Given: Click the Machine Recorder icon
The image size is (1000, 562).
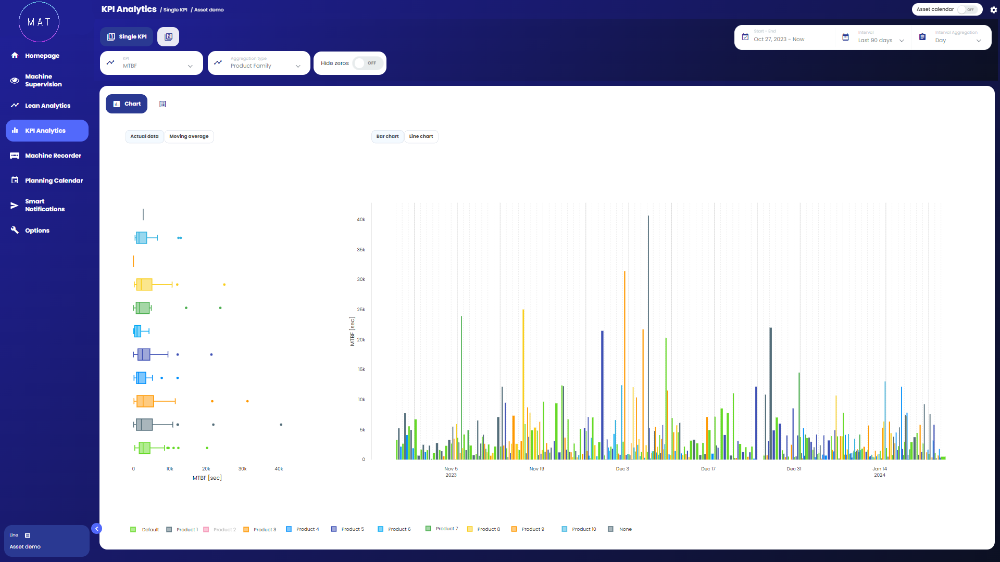Looking at the screenshot, I should tap(15, 156).
